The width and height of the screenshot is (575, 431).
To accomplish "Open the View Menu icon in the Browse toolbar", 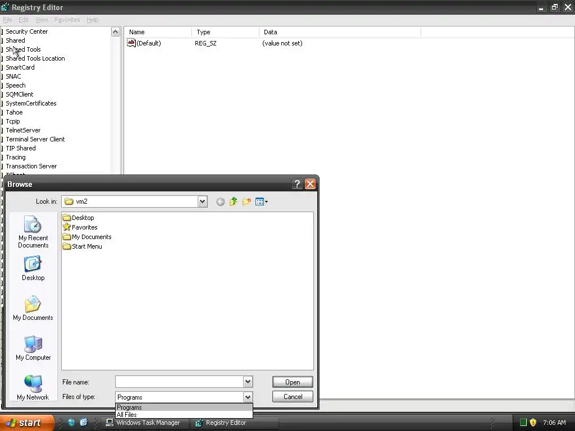I will coord(262,201).
